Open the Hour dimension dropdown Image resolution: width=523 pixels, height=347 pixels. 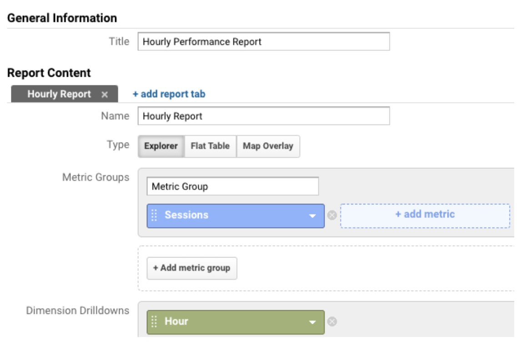312,322
